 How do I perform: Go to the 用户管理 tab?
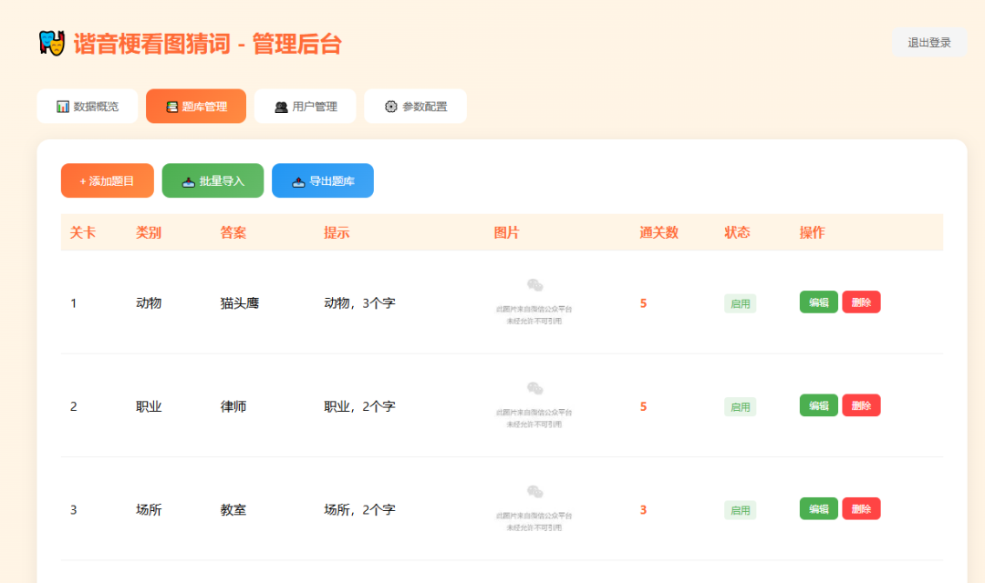coord(306,106)
